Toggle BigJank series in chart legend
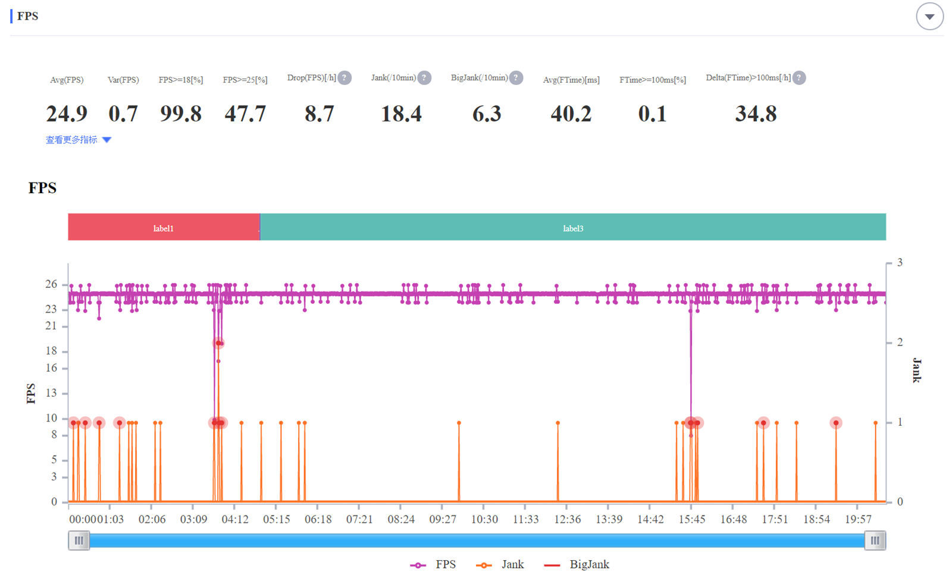This screenshot has height=575, width=952. click(x=577, y=564)
